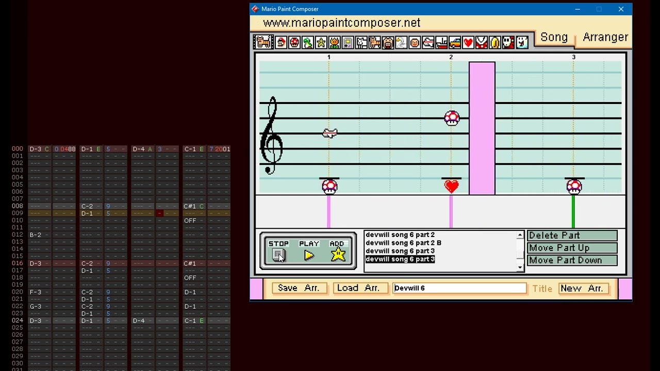Click the Save Arr. button
The width and height of the screenshot is (660, 371).
299,288
